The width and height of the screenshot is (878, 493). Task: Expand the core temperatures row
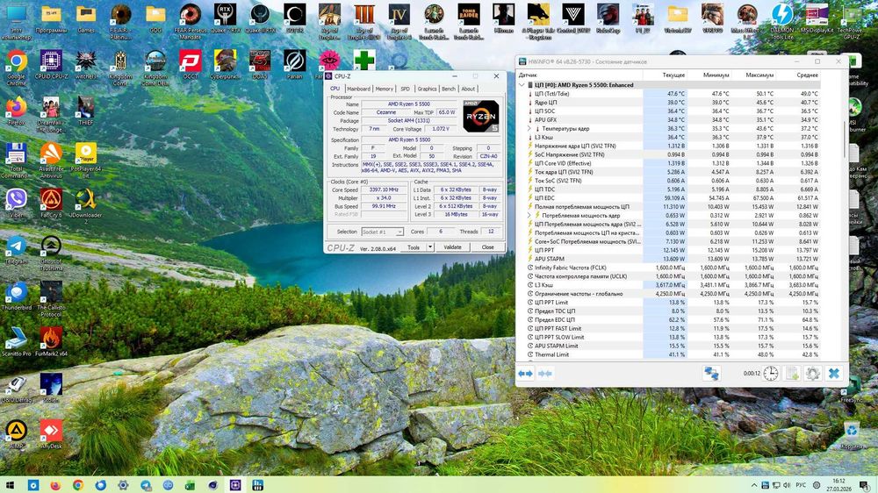(x=529, y=128)
